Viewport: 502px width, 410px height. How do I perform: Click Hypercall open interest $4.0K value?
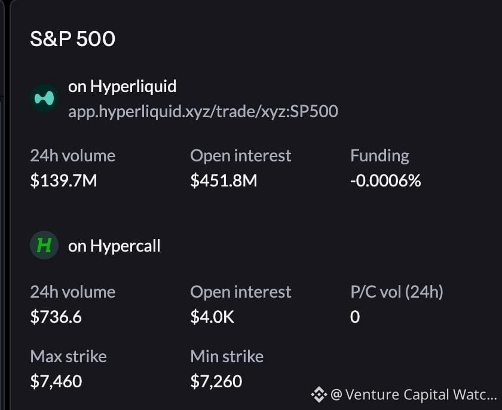212,317
